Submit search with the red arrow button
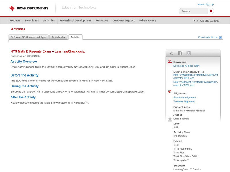Image resolution: width=230 pixels, height=172 pixels. pos(211,11)
